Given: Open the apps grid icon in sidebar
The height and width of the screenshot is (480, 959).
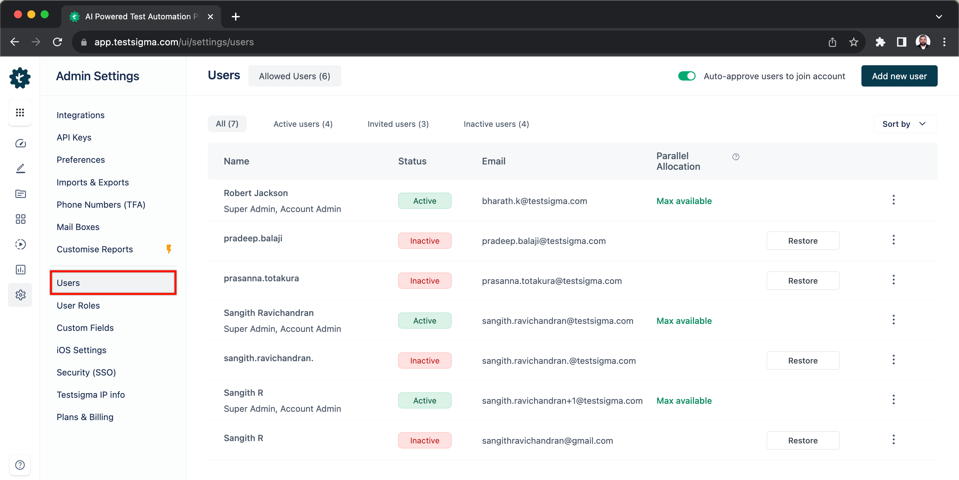Looking at the screenshot, I should coord(20,113).
